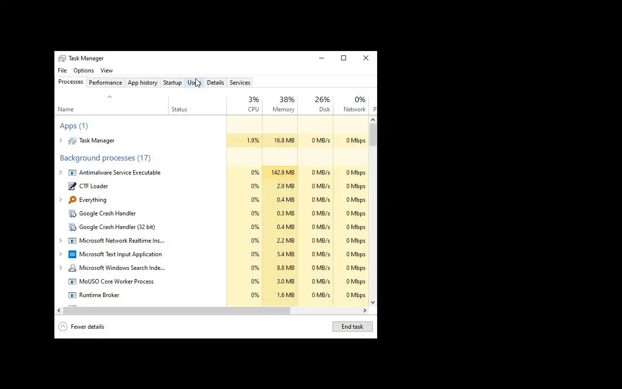The image size is (622, 389).
Task: Sort by the CPU column header
Action: click(x=244, y=104)
